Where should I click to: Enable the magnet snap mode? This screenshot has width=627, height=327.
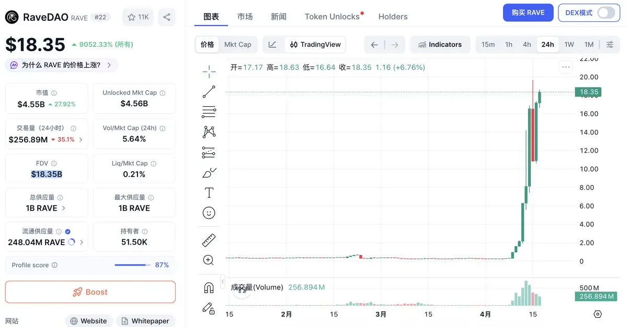pos(209,287)
